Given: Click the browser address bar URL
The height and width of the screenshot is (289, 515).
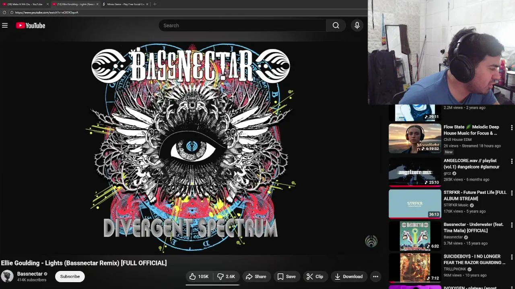Looking at the screenshot, I should coord(47,12).
